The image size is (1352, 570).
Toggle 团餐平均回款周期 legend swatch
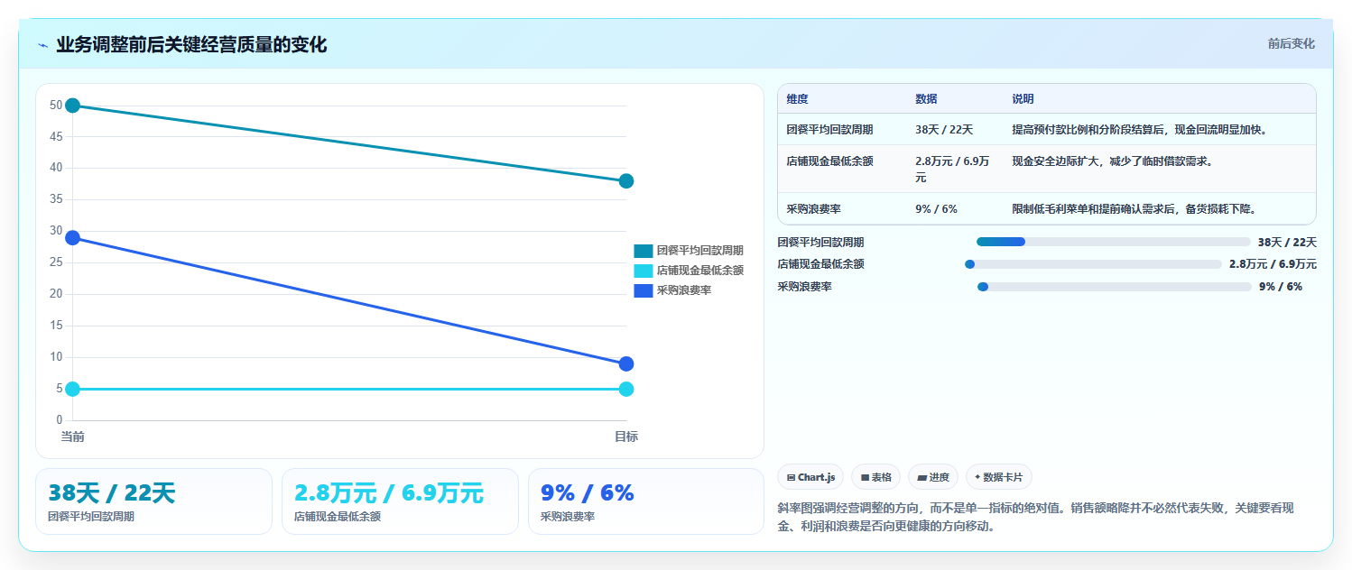coord(643,251)
